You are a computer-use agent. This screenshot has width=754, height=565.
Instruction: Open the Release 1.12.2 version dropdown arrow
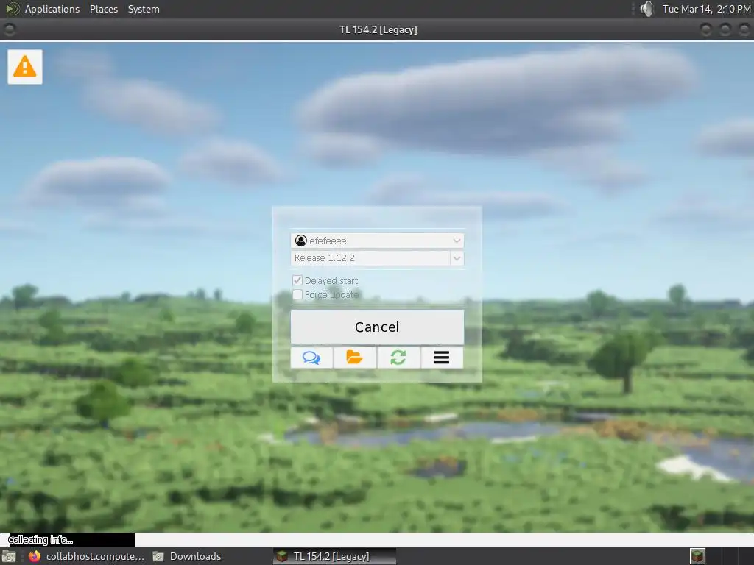pos(457,258)
